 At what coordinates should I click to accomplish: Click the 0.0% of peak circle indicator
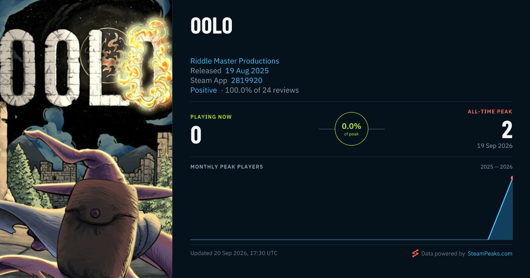tap(352, 129)
